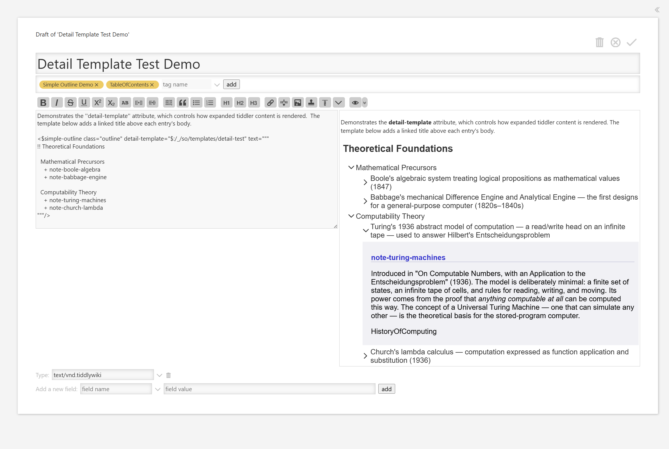Remove the TableOfContents tag
This screenshot has height=449, width=669.
[x=152, y=85]
